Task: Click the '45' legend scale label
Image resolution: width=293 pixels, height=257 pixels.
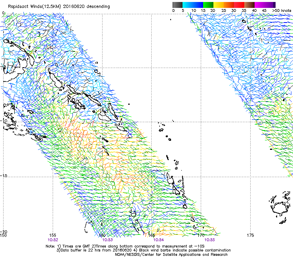Action: pos(264,11)
